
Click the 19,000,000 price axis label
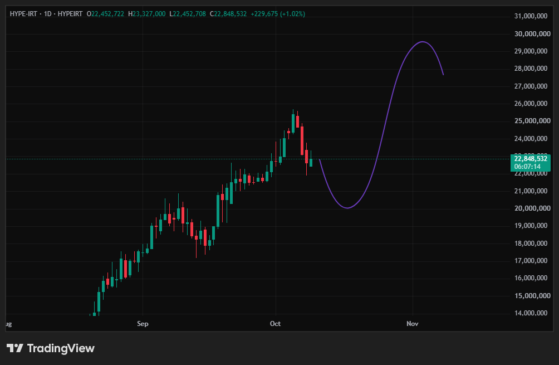(x=531, y=226)
